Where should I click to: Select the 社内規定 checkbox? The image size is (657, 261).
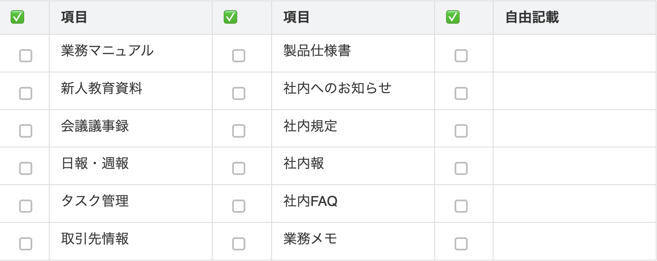click(239, 131)
